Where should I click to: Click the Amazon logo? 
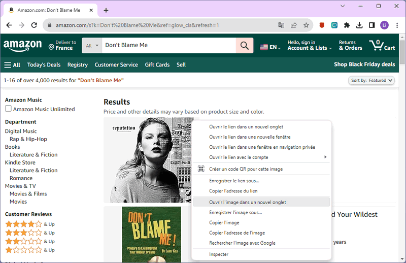point(22,45)
